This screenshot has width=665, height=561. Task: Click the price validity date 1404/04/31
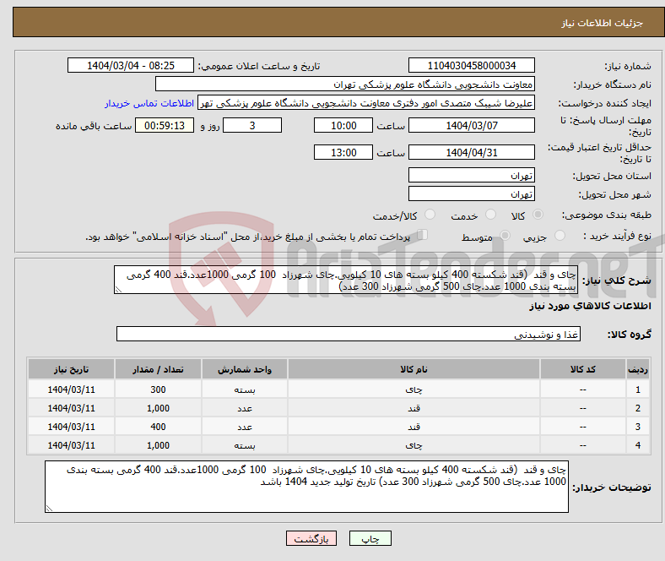click(x=471, y=152)
